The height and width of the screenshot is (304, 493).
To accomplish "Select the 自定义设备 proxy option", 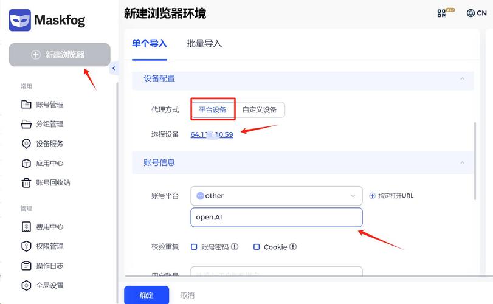I will 260,109.
